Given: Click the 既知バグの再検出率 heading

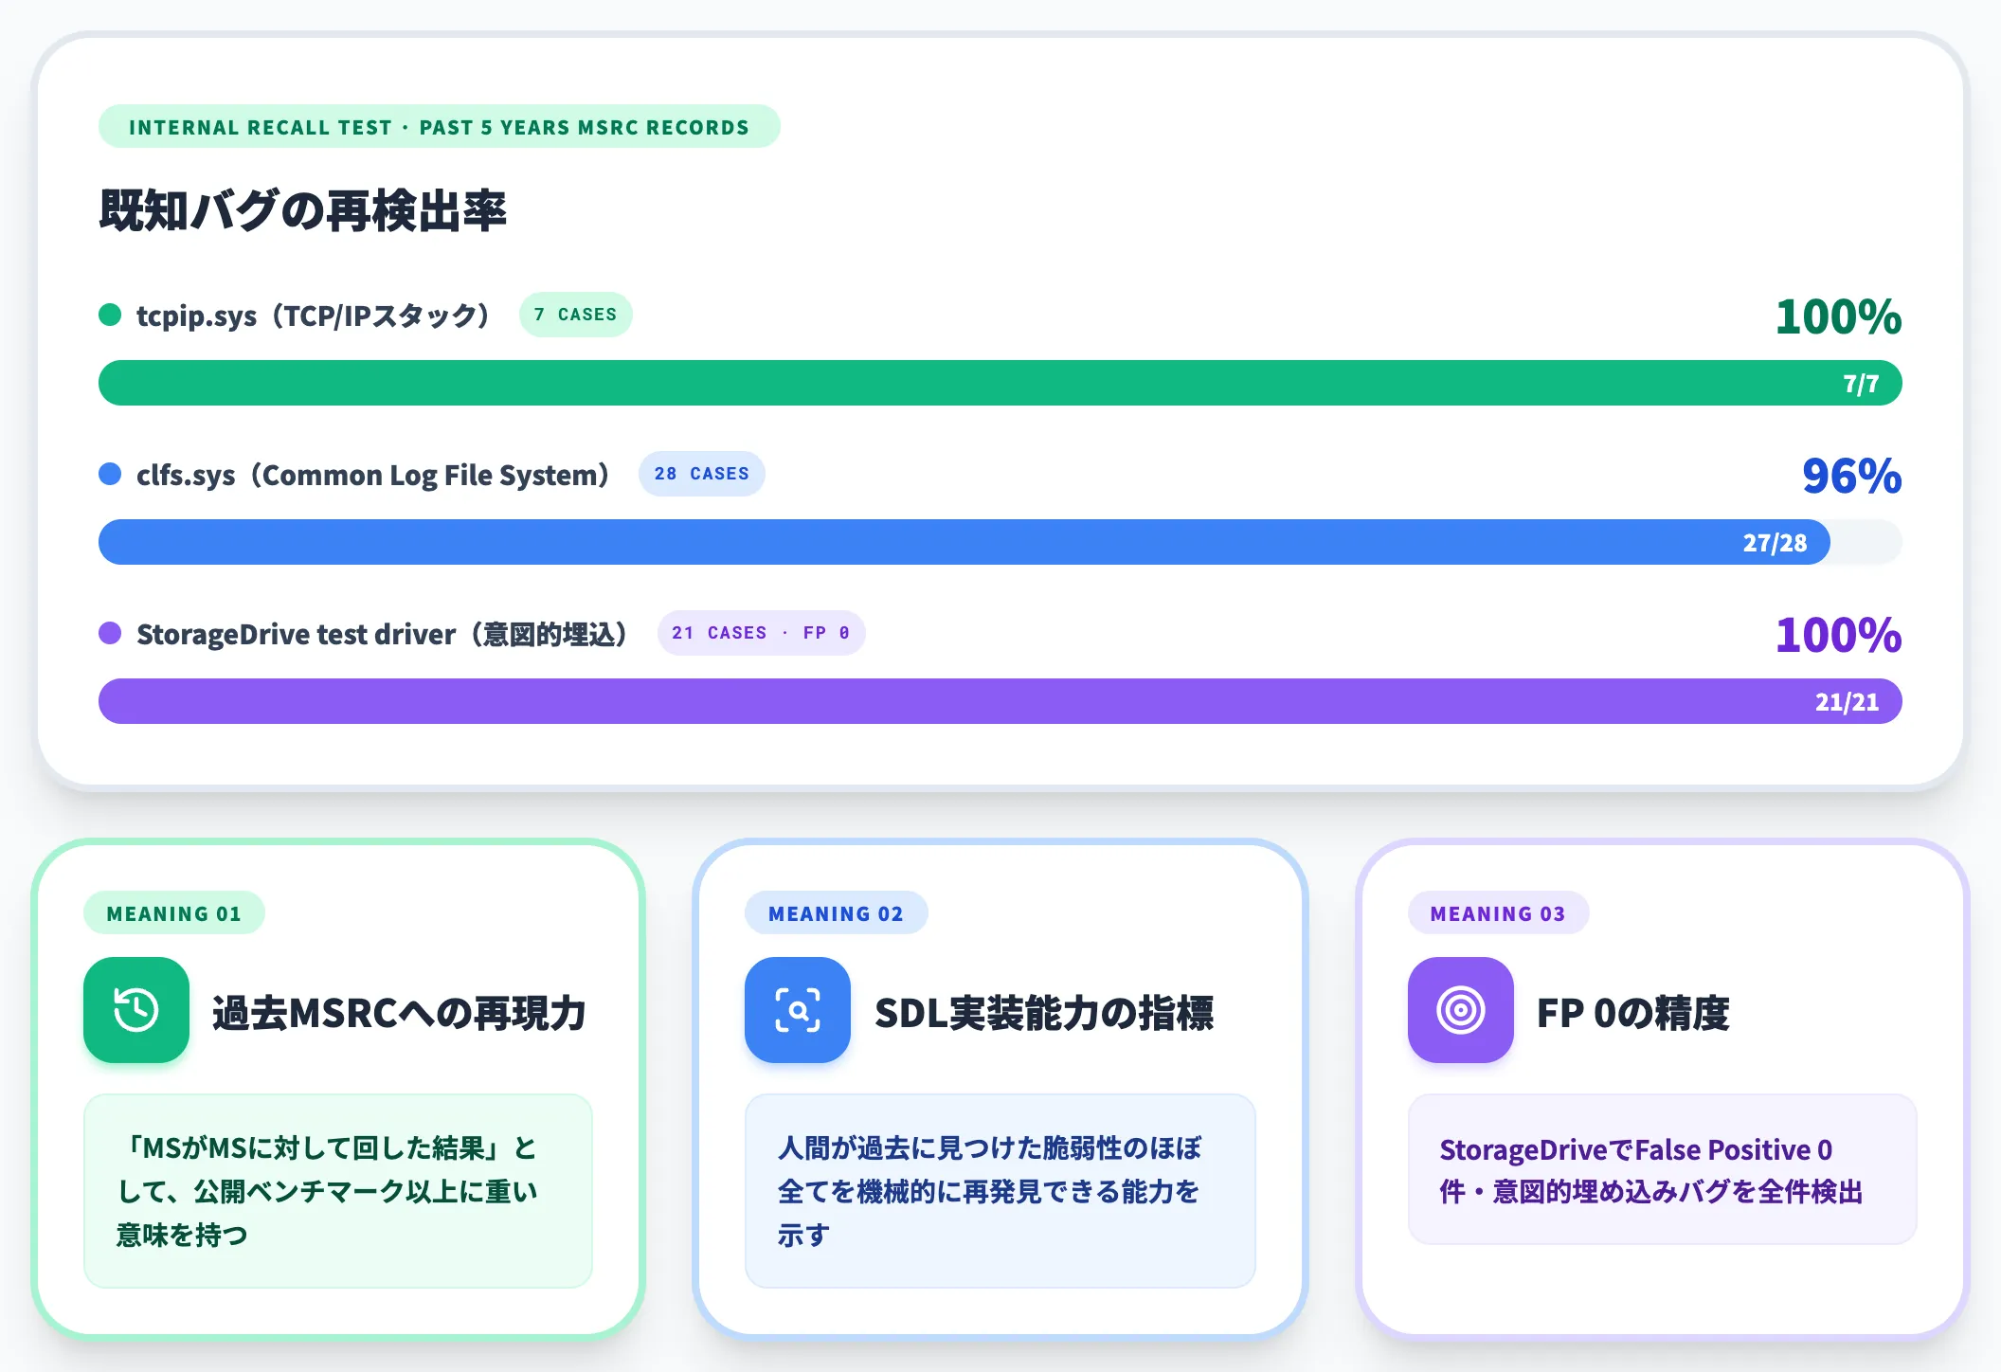Looking at the screenshot, I should [303, 210].
